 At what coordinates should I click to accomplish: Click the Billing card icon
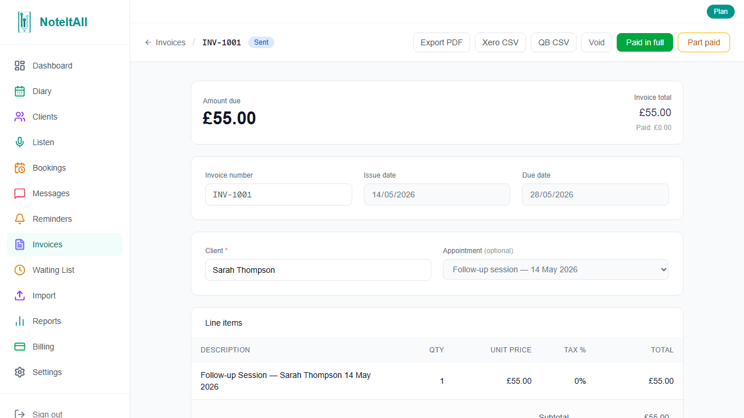coord(20,347)
